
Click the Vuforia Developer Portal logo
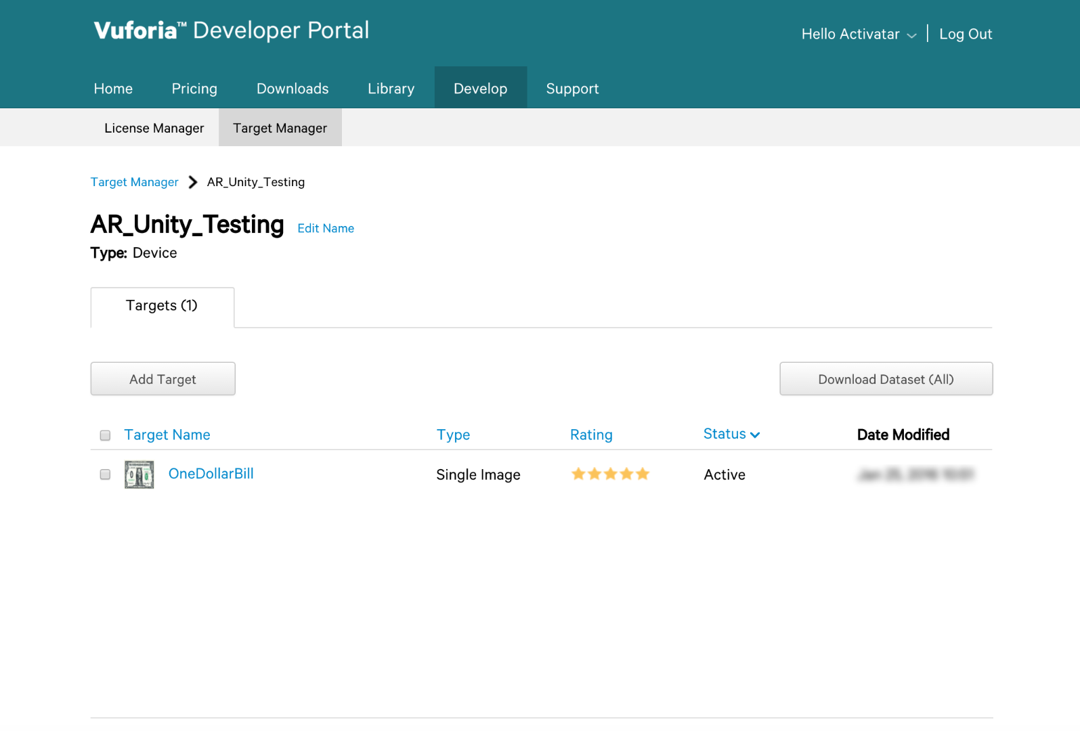[231, 30]
